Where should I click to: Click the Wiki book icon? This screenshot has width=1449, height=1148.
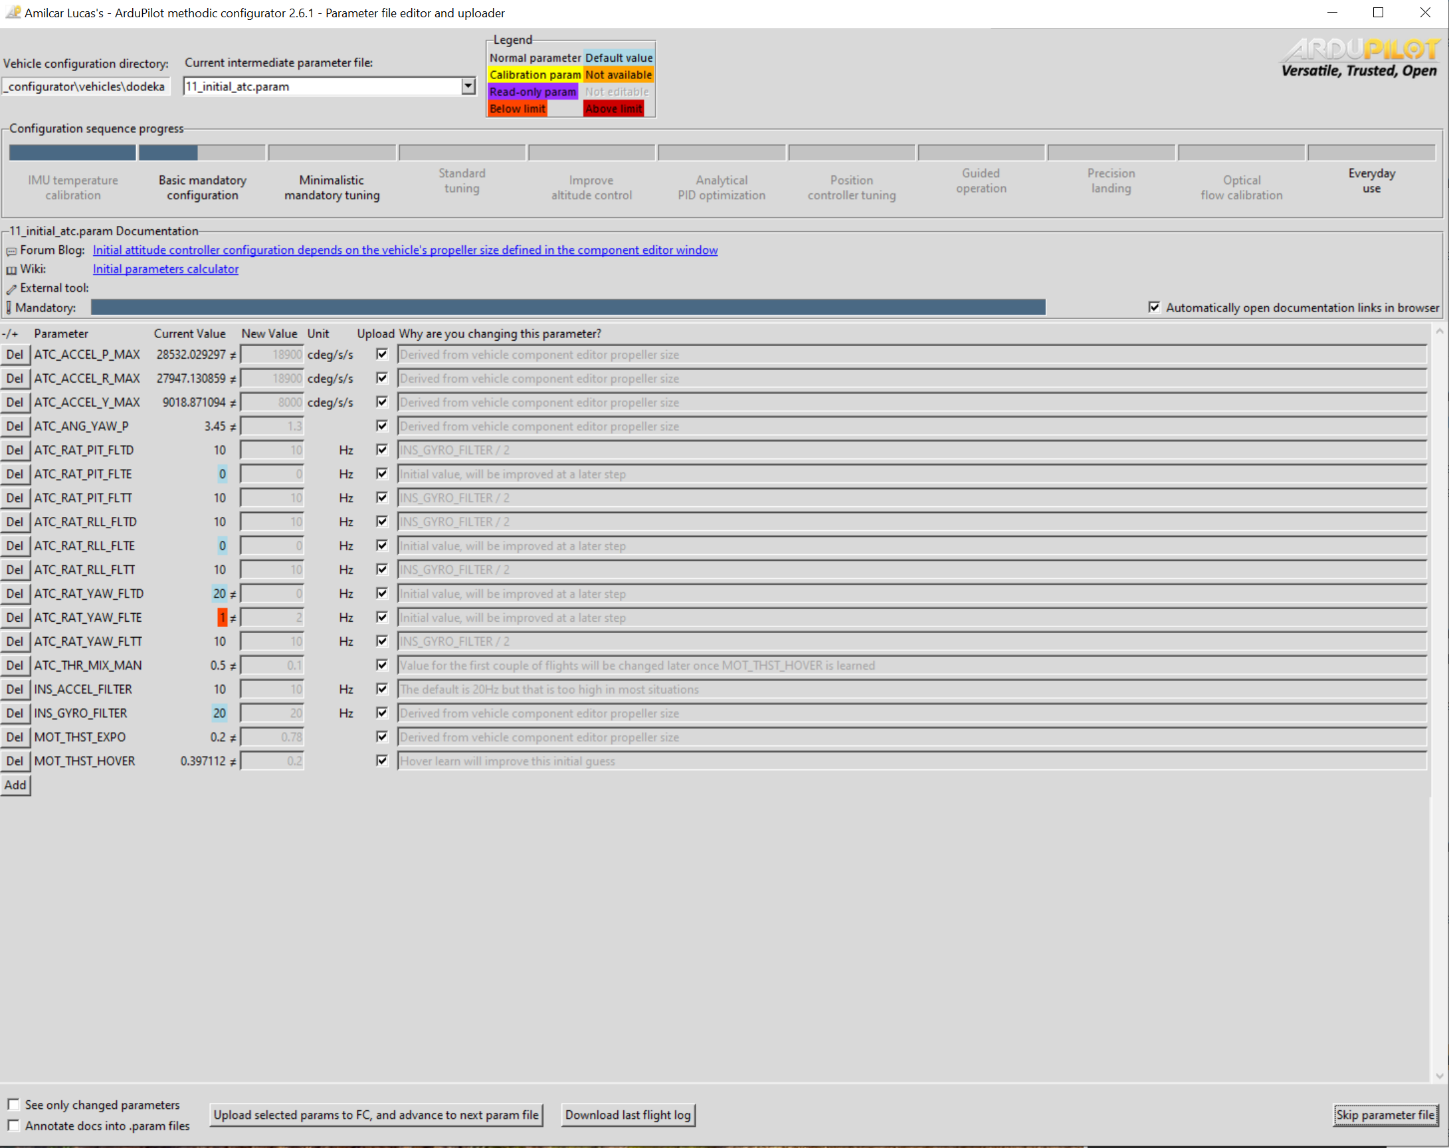[11, 270]
